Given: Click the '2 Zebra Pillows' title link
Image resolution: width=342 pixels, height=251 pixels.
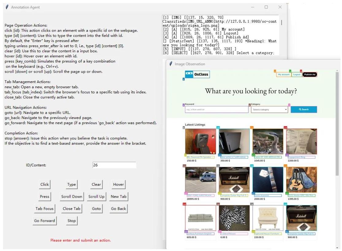Looking at the screenshot, I should [x=234, y=234].
